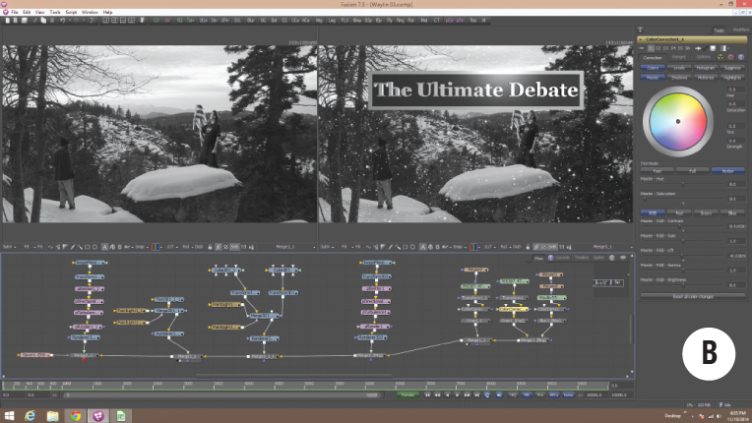Viewport: 752px width, 423px height.
Task: Click Reset all color changes
Action: 693,296
